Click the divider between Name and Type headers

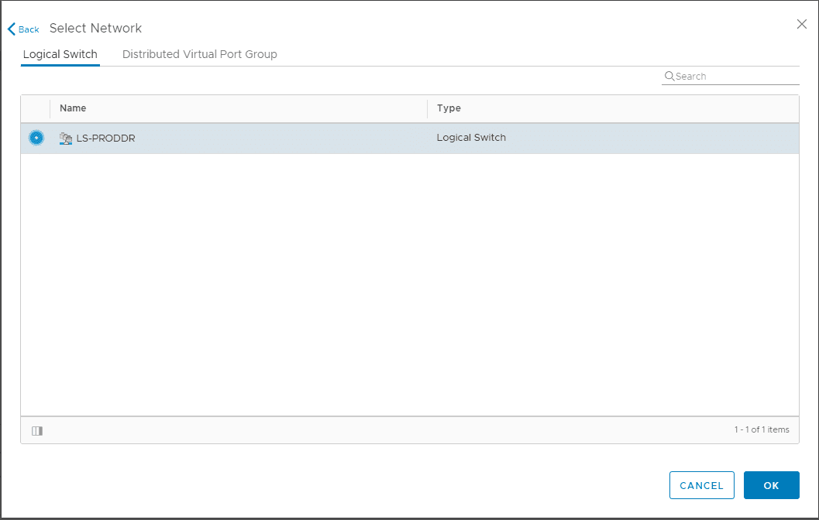click(x=427, y=108)
